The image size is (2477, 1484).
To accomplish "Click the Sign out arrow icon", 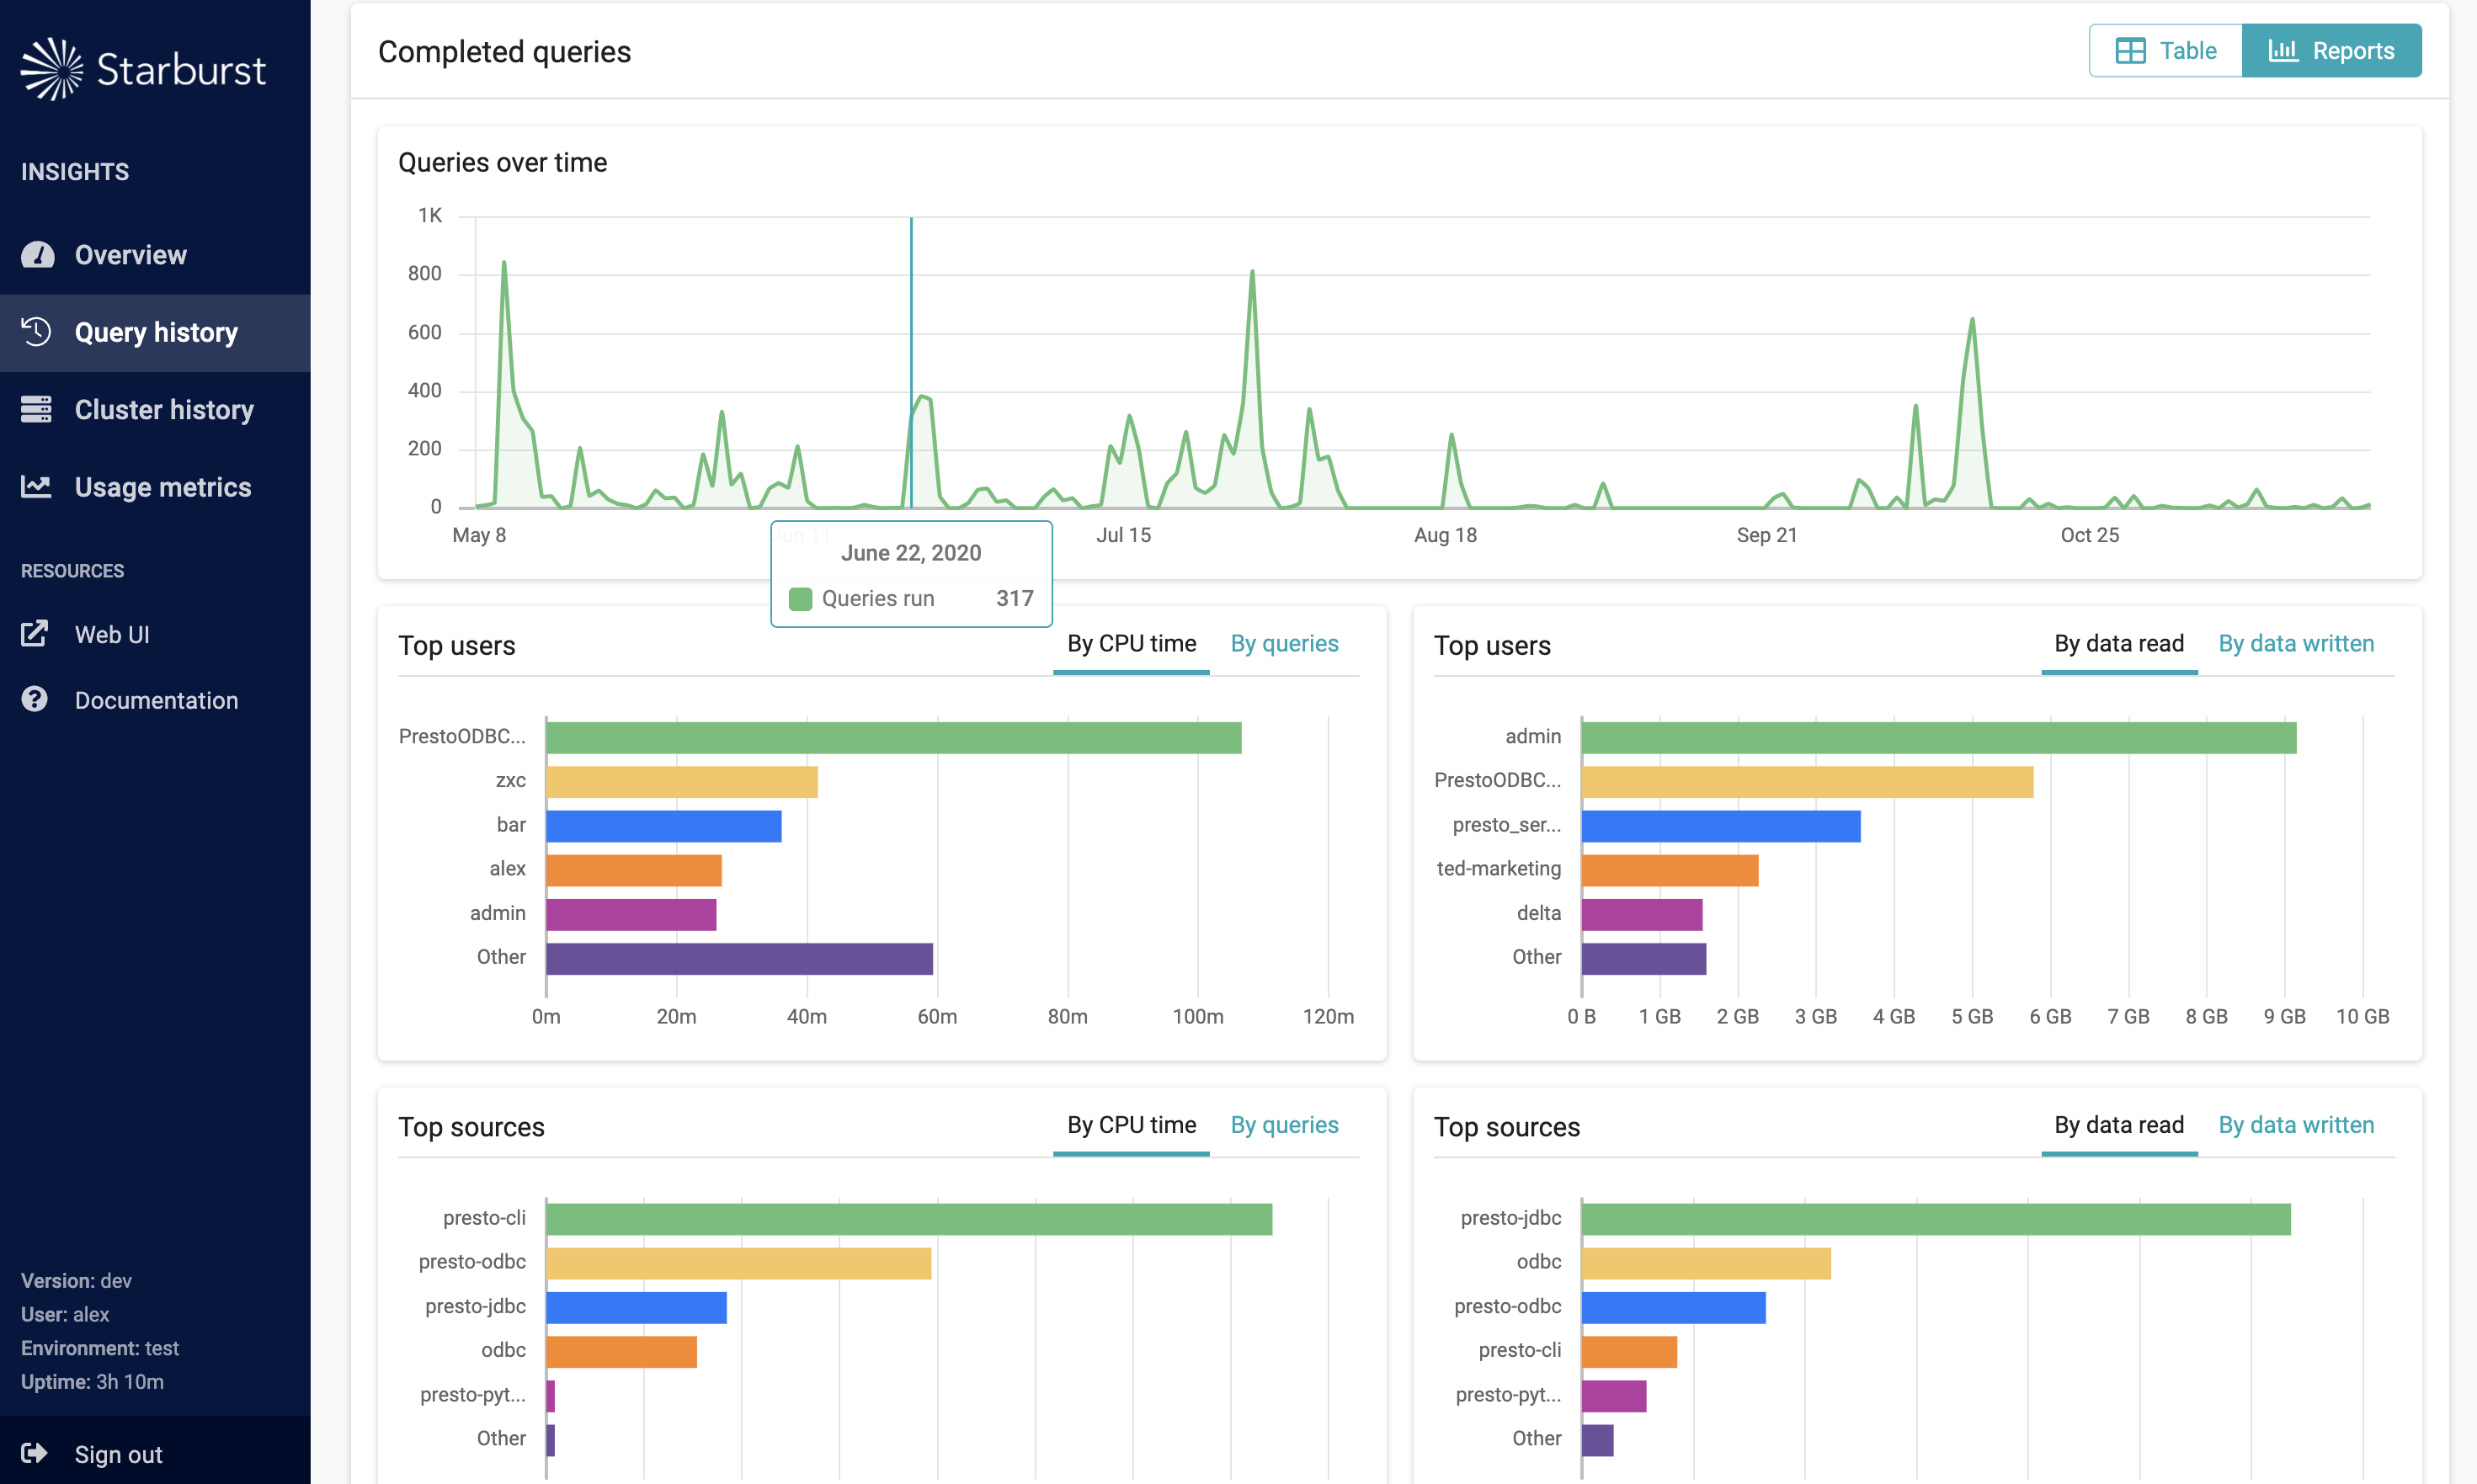I will (x=35, y=1453).
